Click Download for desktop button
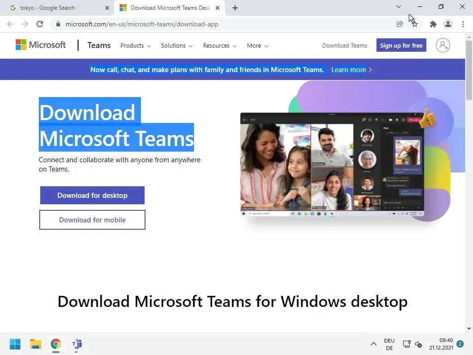Viewport: 473px width, 355px height. click(x=92, y=196)
